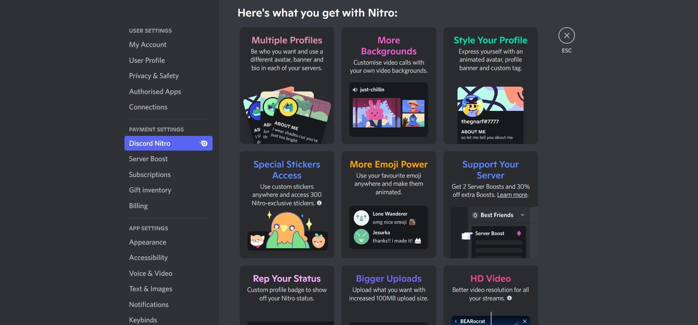Image resolution: width=698 pixels, height=325 pixels.
Task: Click info icon next to HD Video description
Action: (x=509, y=298)
